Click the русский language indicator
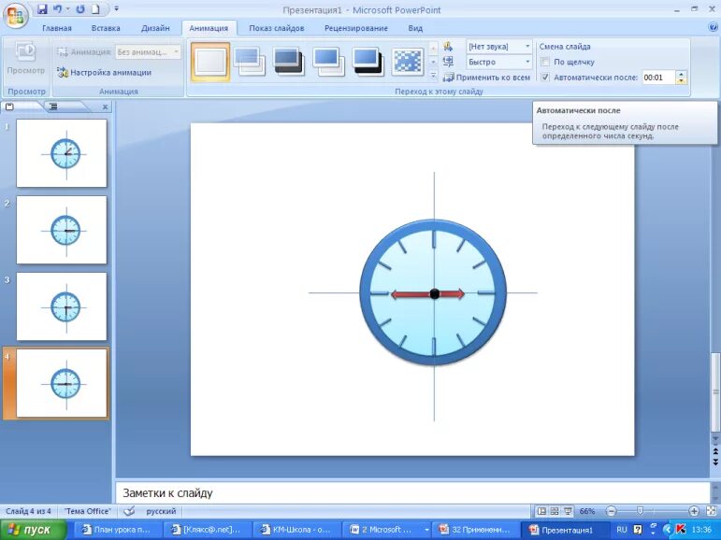 coord(161,511)
